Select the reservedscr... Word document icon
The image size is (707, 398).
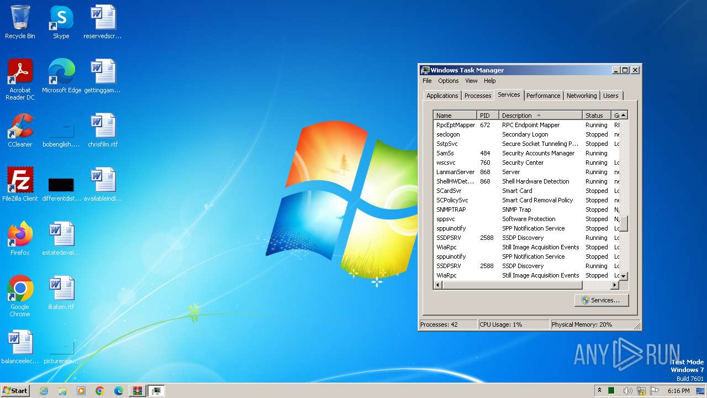point(103,22)
